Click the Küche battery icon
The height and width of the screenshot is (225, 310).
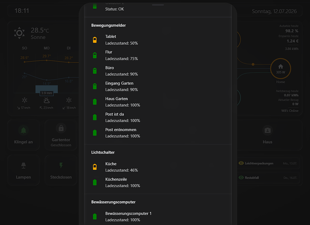point(95,167)
